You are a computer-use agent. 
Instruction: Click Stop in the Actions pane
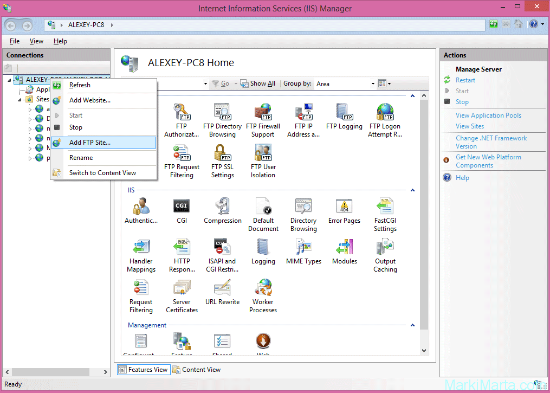tap(462, 102)
